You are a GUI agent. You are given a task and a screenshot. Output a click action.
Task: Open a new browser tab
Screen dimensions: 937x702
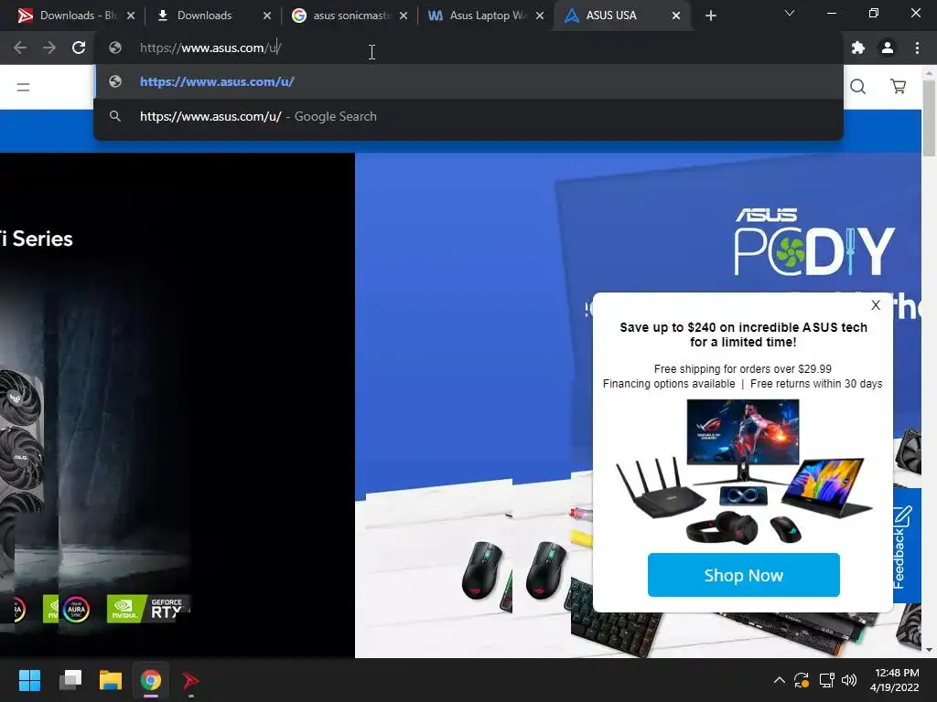pos(710,16)
